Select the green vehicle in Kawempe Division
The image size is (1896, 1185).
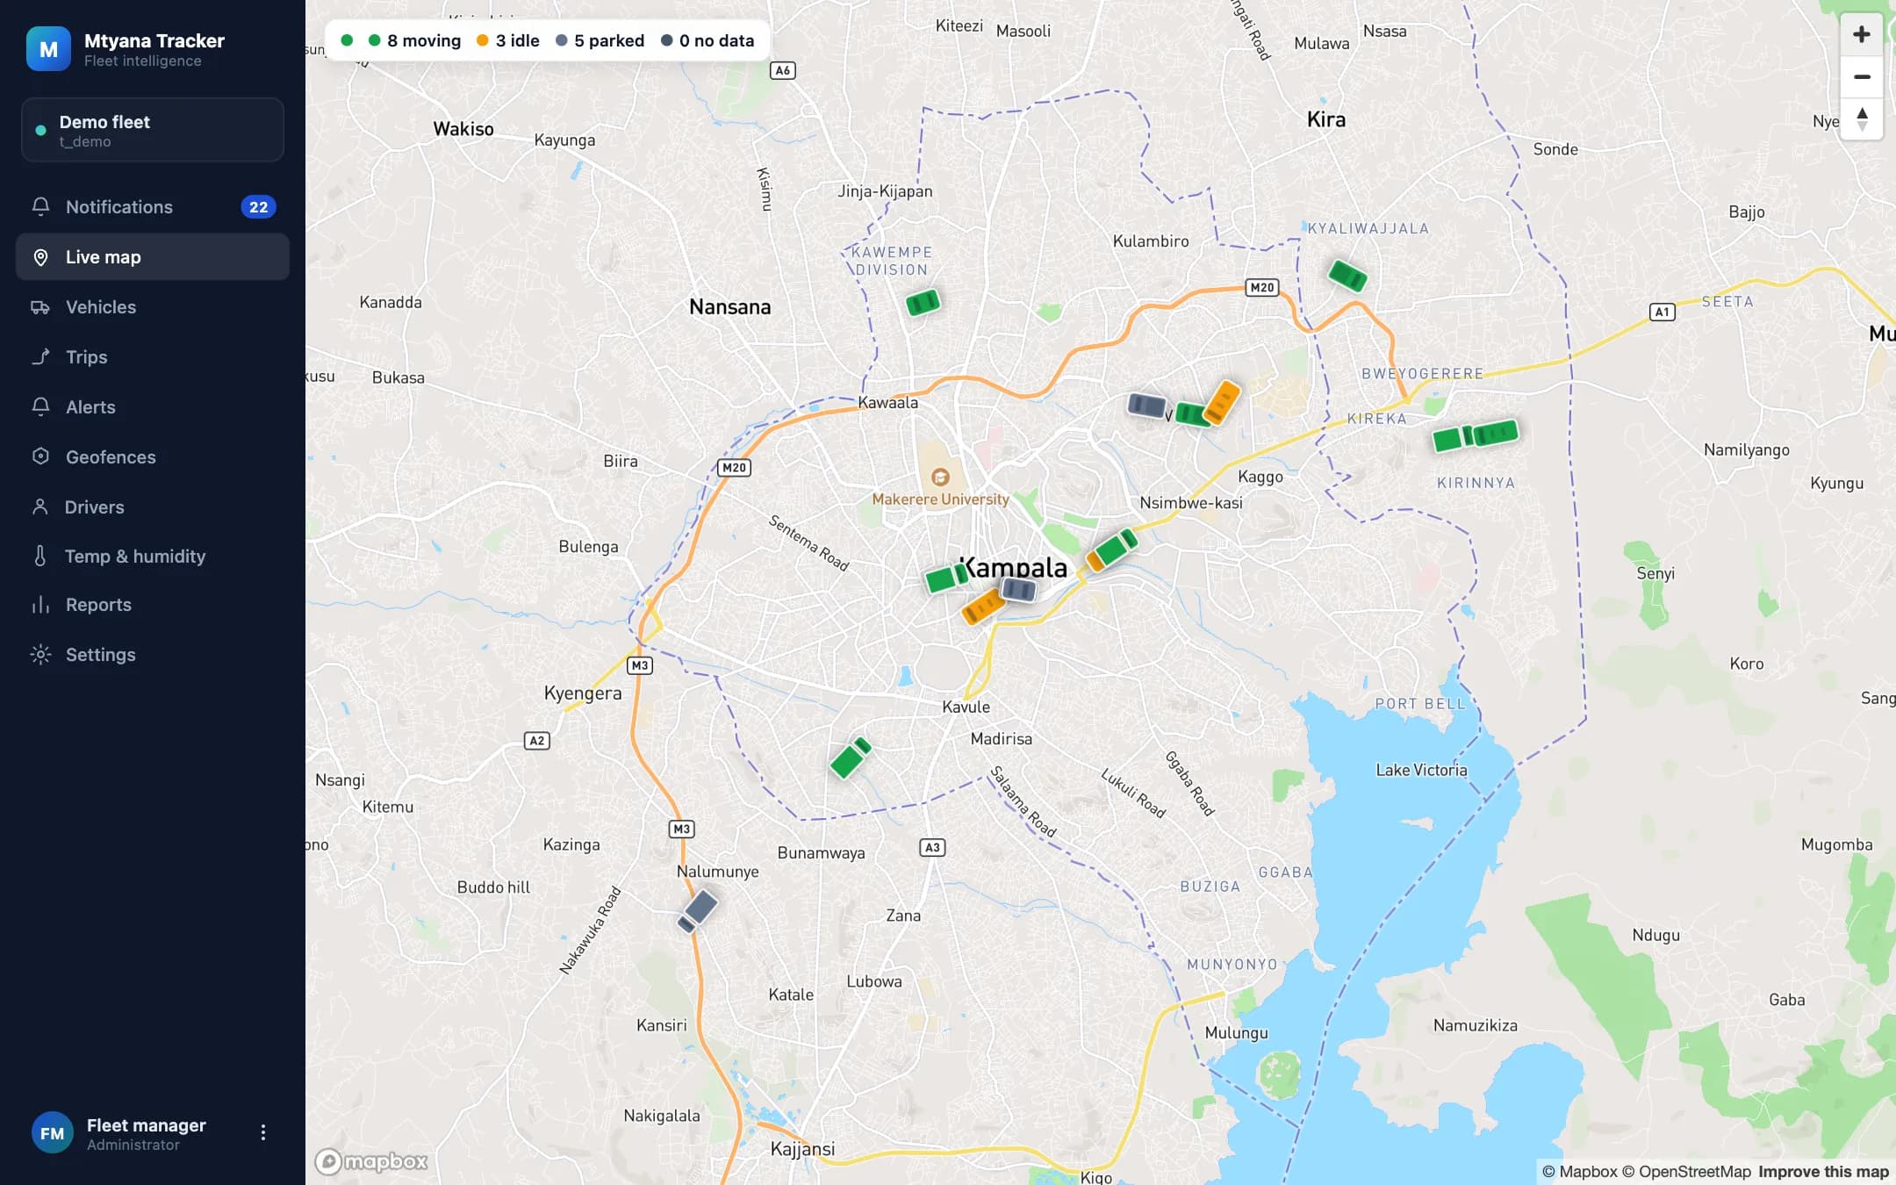pos(923,303)
